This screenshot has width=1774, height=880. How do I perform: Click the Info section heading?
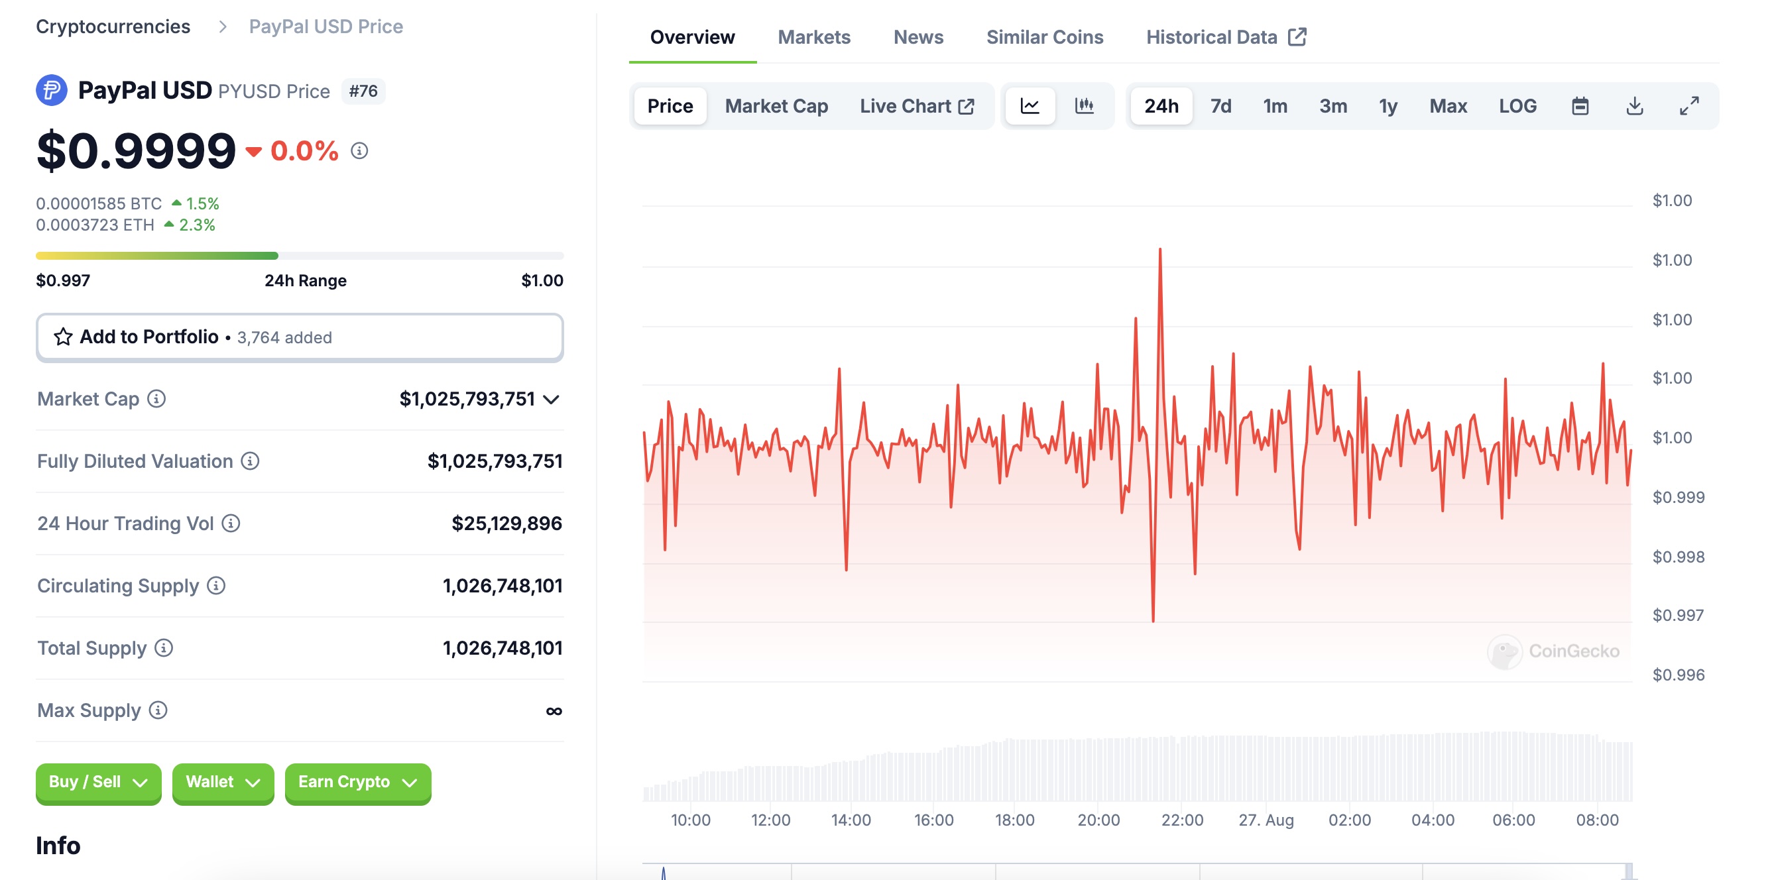(58, 846)
